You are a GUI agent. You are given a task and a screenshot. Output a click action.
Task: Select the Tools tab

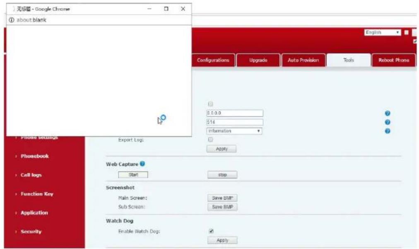(349, 60)
